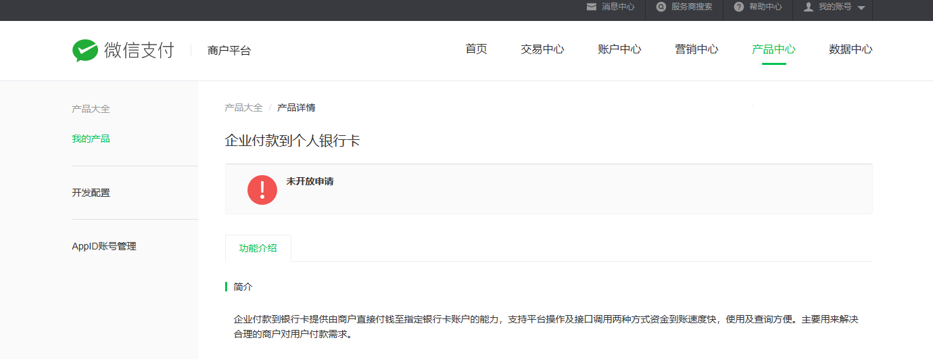This screenshot has height=359, width=933.
Task: Expand the 我的账号 dropdown arrow
Action: [x=861, y=7]
